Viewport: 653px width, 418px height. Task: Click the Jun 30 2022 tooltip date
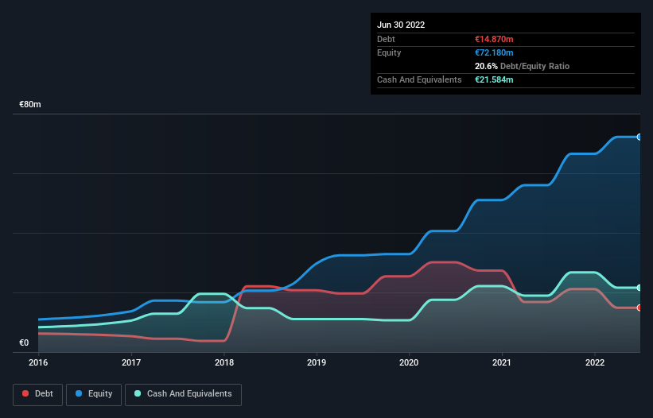pos(401,25)
